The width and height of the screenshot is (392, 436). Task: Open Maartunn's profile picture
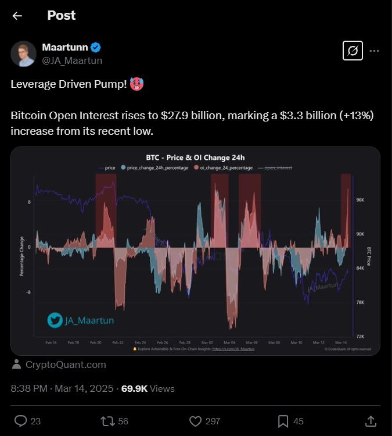point(23,54)
